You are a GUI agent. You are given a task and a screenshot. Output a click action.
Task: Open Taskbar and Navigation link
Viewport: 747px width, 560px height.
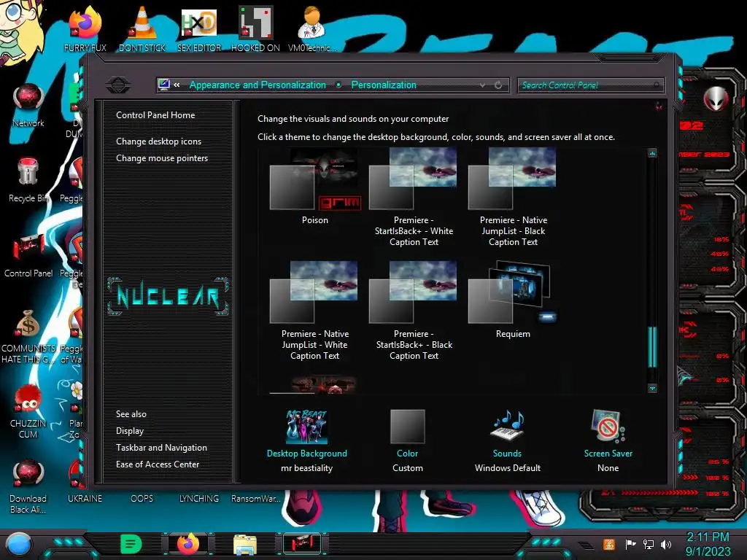(x=161, y=448)
